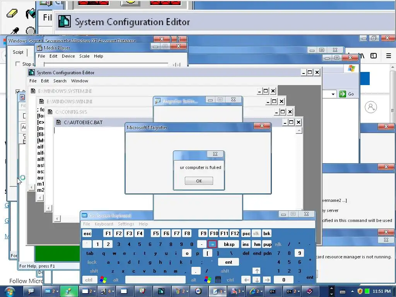
Task: Click the F12 key on On-Screen Keyboard
Action: pyautogui.click(x=235, y=233)
